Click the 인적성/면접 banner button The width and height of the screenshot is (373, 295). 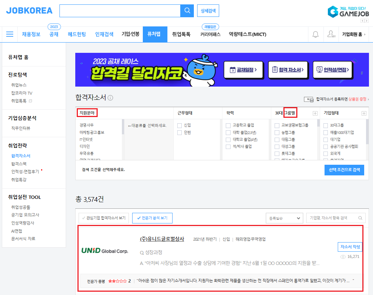(333, 70)
